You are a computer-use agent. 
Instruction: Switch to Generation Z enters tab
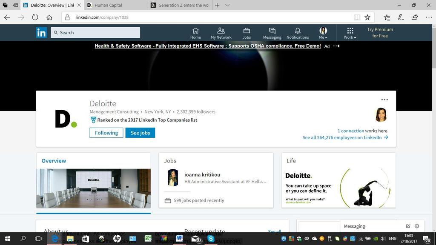pos(180,5)
